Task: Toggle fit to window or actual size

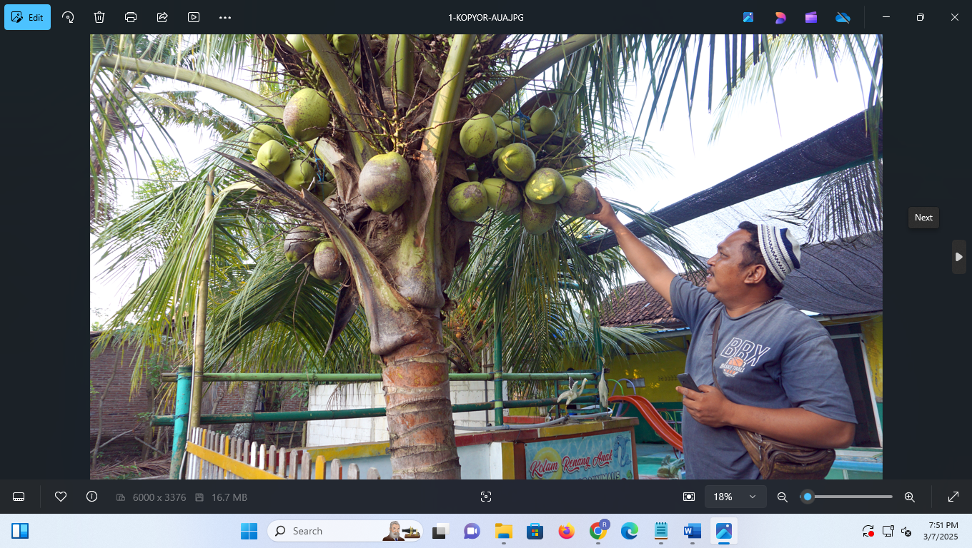Action: click(689, 497)
